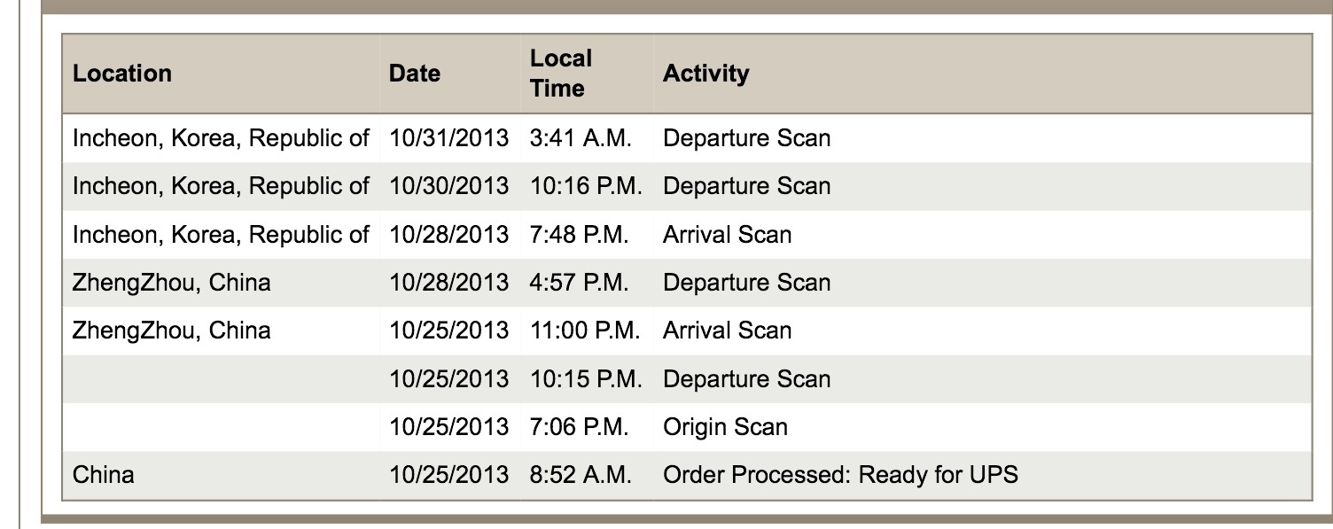The image size is (1333, 529).
Task: Click the 11:00 P.M. Arrival Scan entry
Action: 727,331
